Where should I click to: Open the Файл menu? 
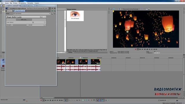2,3
